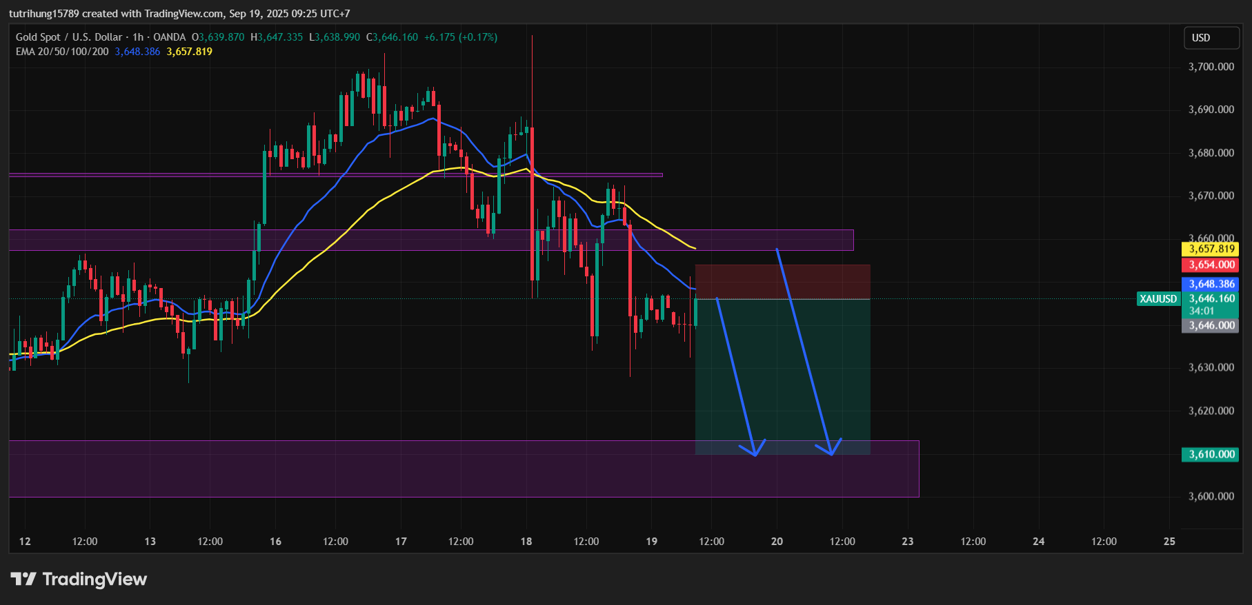This screenshot has width=1252, height=605.
Task: Click the TradingView logo at bottom left
Action: 79,579
